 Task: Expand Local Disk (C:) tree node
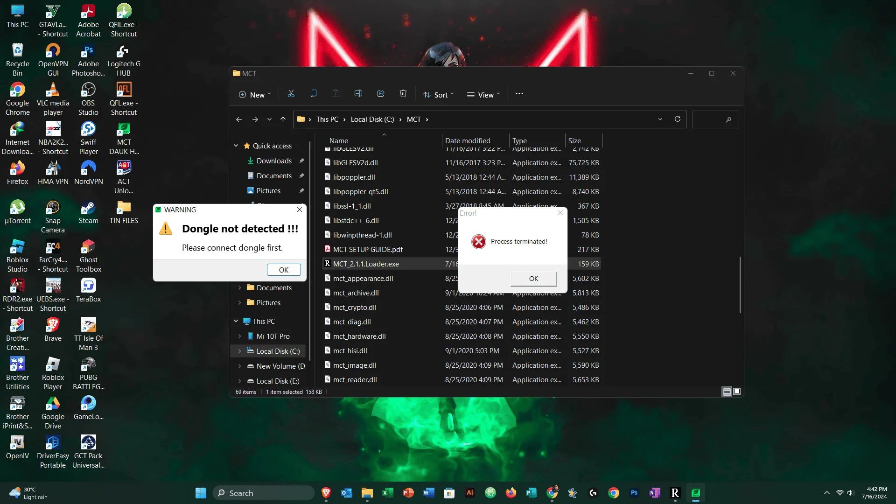pyautogui.click(x=240, y=351)
